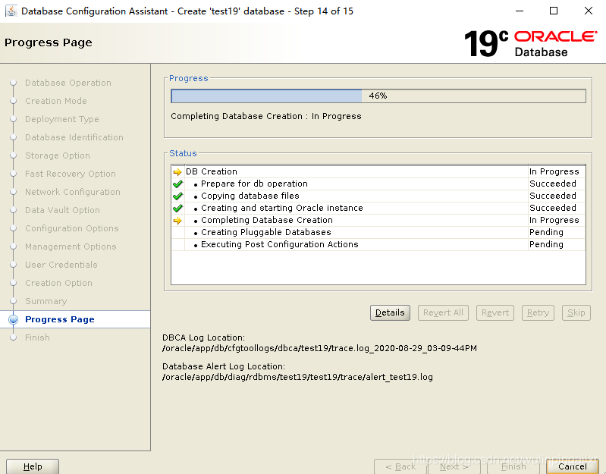The image size is (606, 474).
Task: Select Data Vault Option step
Action: pyautogui.click(x=63, y=210)
